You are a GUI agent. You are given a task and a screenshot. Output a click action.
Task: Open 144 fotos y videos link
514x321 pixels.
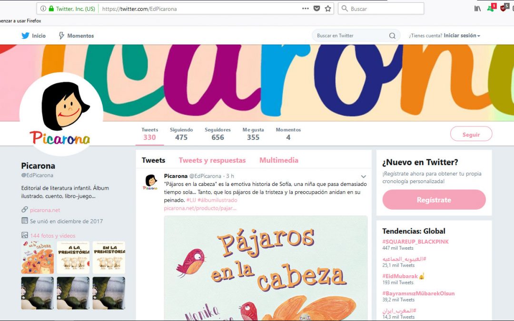coord(53,235)
